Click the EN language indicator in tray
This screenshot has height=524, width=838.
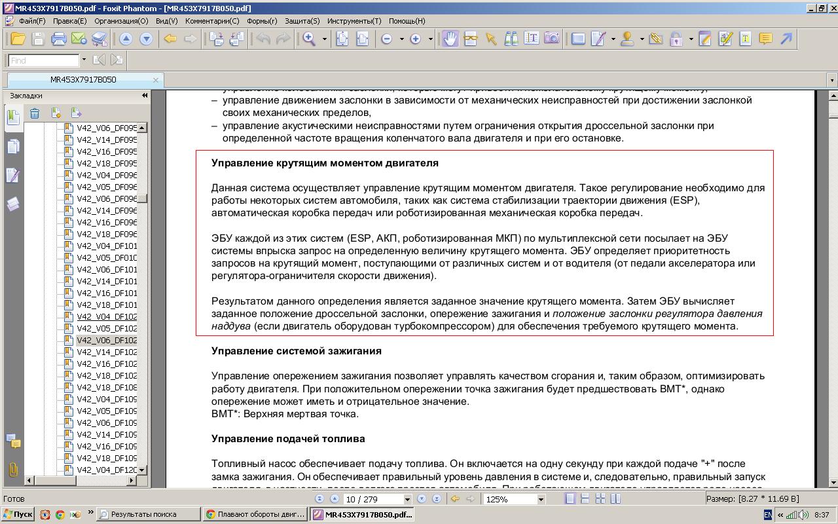tap(768, 515)
